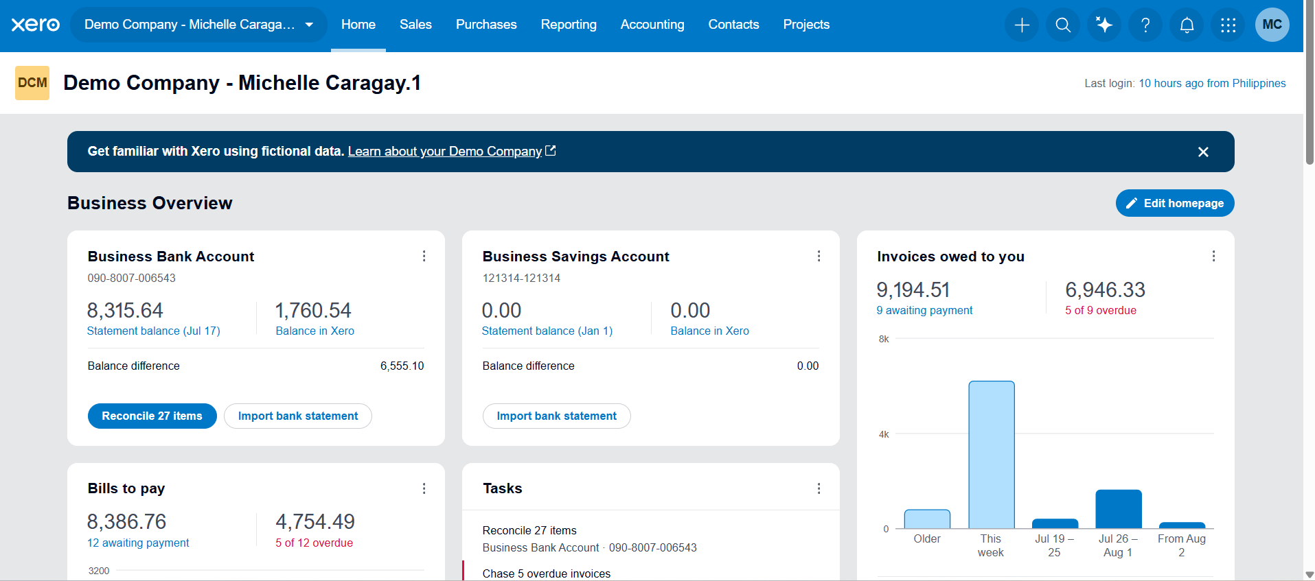
Task: Import bank statement for Business Savings Account
Action: tap(556, 416)
